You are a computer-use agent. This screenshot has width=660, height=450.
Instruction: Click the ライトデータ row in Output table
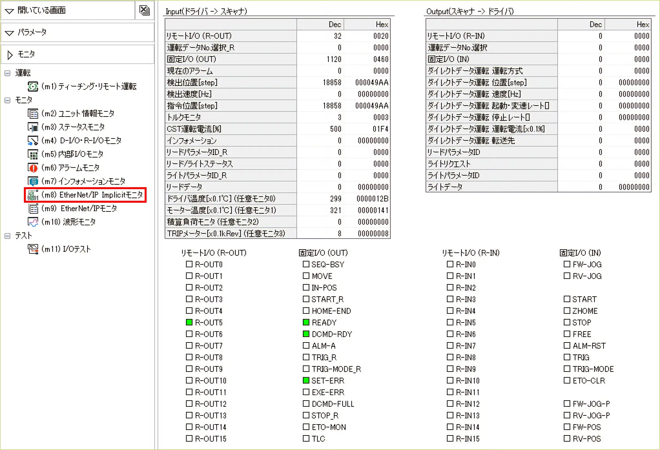(538, 187)
